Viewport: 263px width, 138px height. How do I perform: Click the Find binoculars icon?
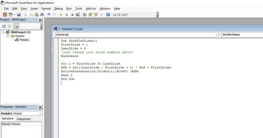coord(42,15)
